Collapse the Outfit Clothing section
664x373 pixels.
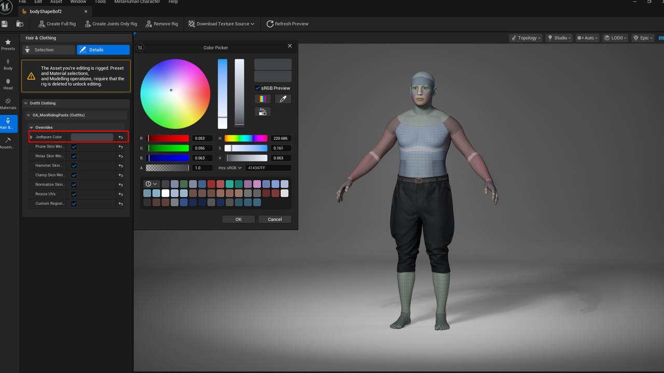point(26,103)
